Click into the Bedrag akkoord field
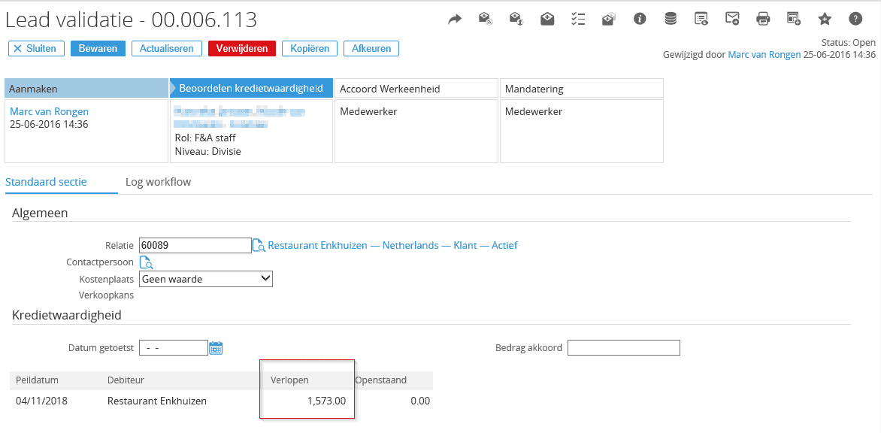 [x=623, y=347]
